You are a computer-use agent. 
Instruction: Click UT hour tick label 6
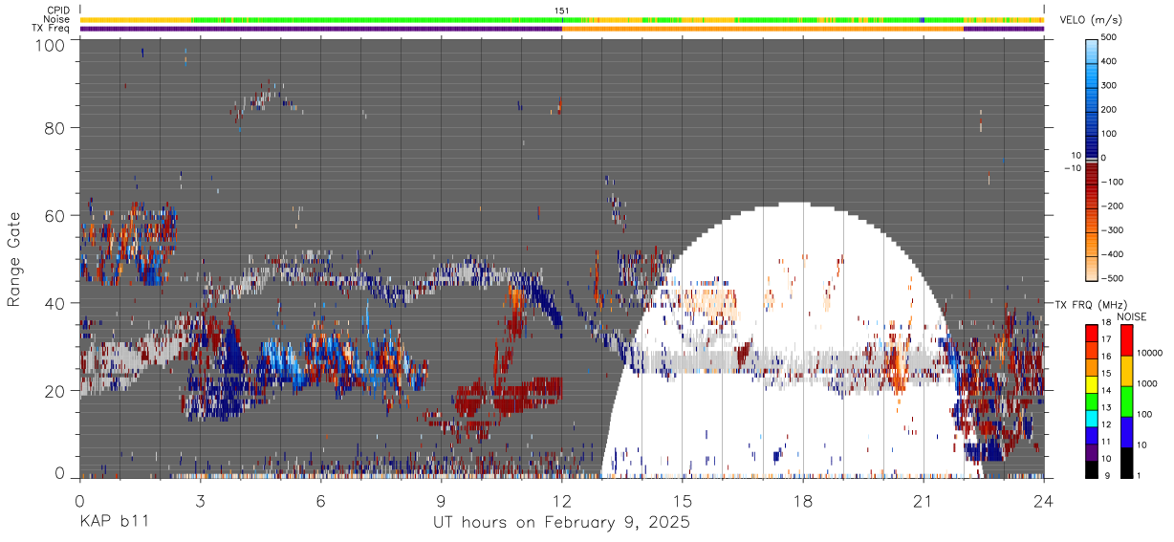[x=320, y=502]
